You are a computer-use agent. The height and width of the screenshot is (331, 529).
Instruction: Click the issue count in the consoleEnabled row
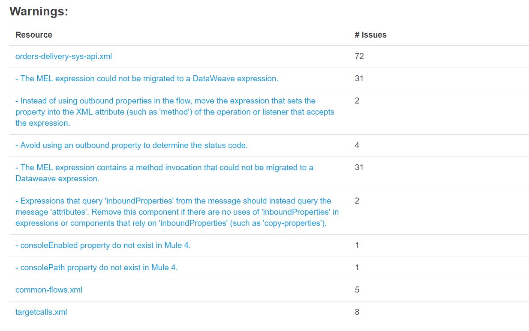click(x=357, y=245)
